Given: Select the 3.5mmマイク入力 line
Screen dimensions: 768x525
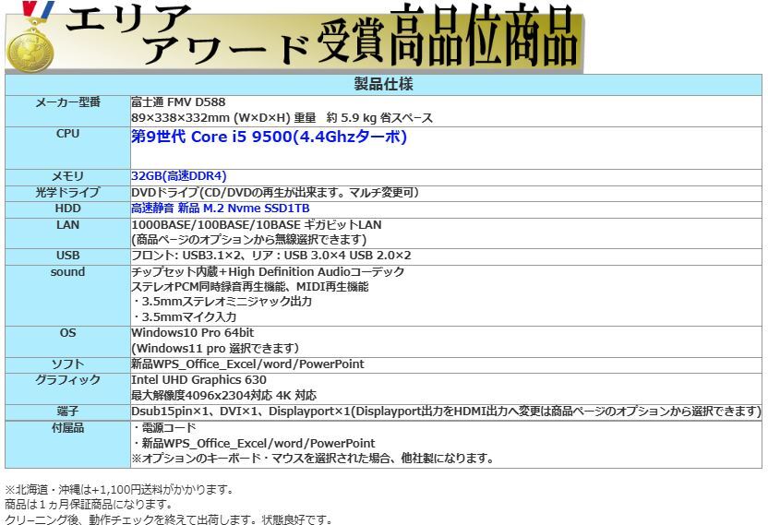Looking at the screenshot, I should pyautogui.click(x=185, y=317).
